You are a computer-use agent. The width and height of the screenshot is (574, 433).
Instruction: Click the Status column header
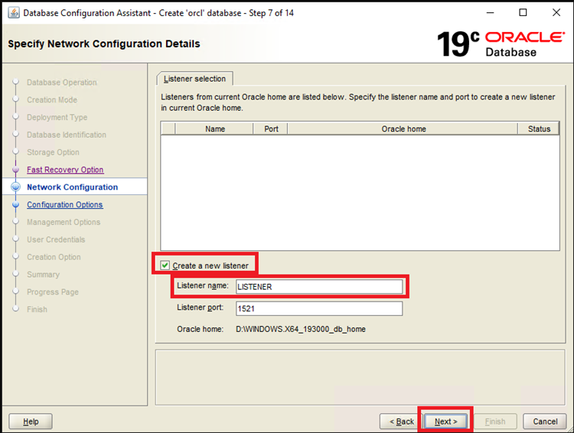(539, 129)
